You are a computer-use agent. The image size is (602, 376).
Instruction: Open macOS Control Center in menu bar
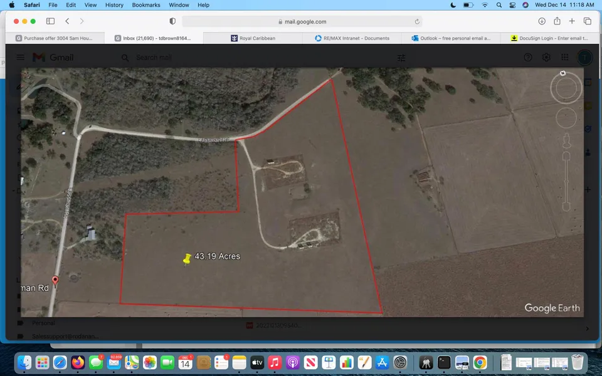pyautogui.click(x=512, y=5)
